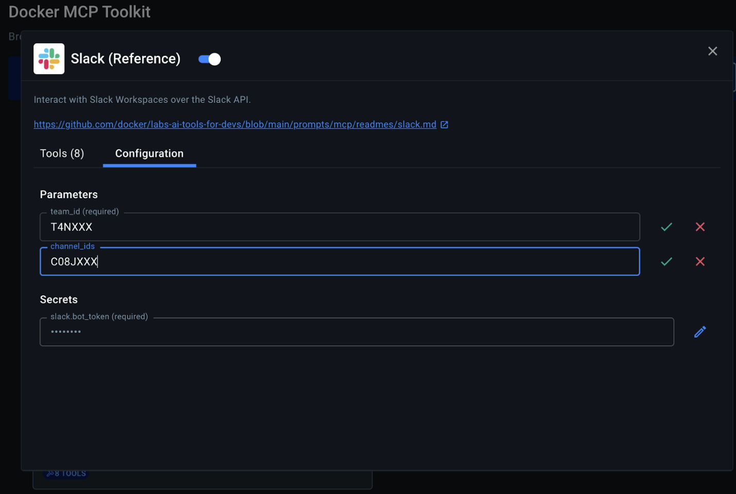Save channel_ids with the green checkmark
Screen dimensions: 736x494
coord(667,261)
